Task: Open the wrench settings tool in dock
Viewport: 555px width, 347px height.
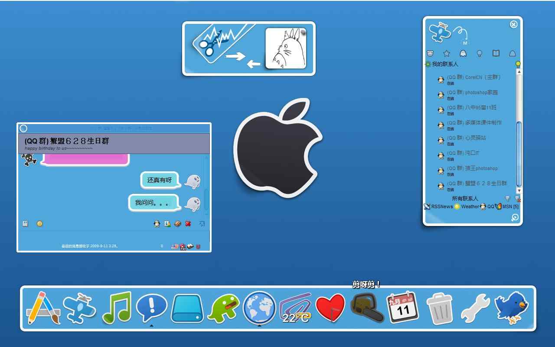Action: pos(475,308)
